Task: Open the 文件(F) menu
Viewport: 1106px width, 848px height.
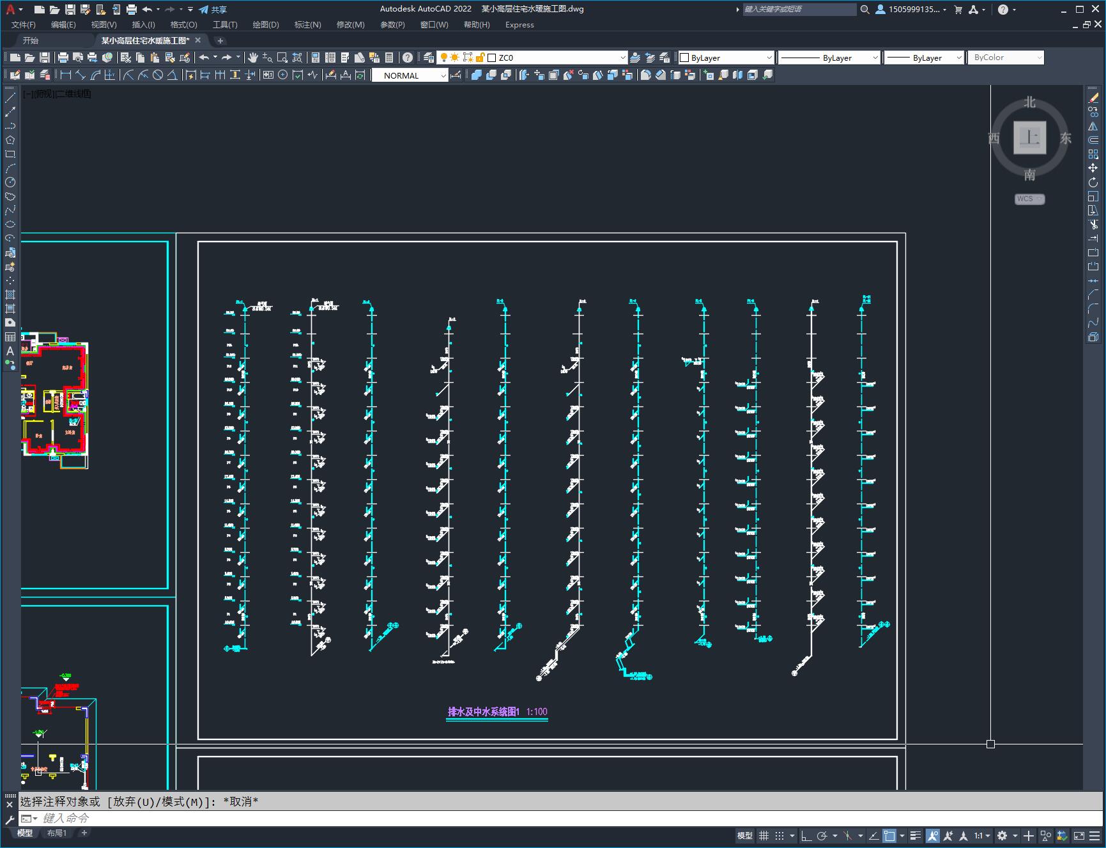Action: pos(24,25)
